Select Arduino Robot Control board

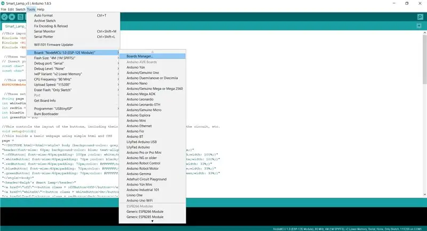pos(153,163)
